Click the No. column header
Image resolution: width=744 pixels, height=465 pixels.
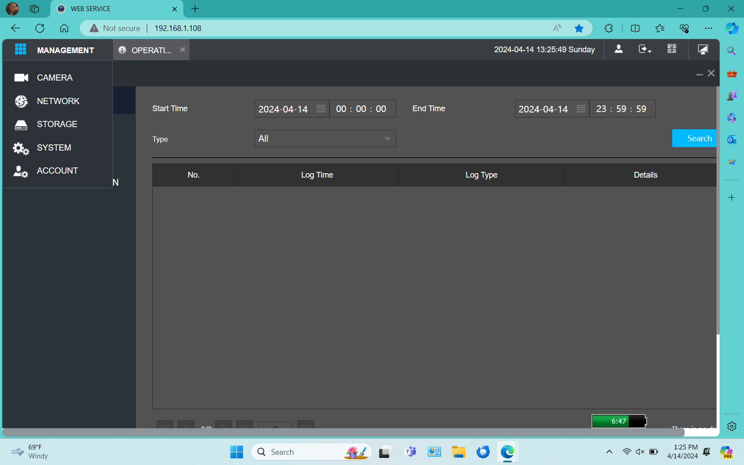click(x=194, y=175)
